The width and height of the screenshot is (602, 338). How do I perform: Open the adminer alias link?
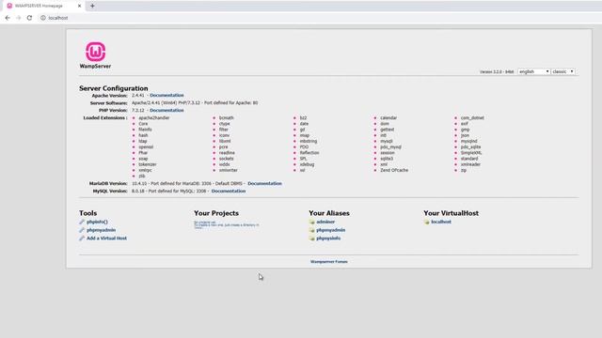click(325, 222)
